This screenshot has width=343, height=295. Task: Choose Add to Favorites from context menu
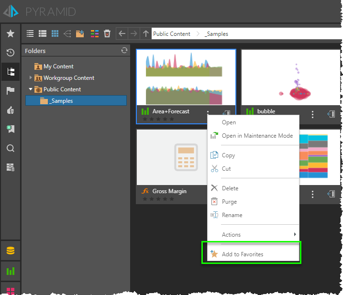(242, 254)
